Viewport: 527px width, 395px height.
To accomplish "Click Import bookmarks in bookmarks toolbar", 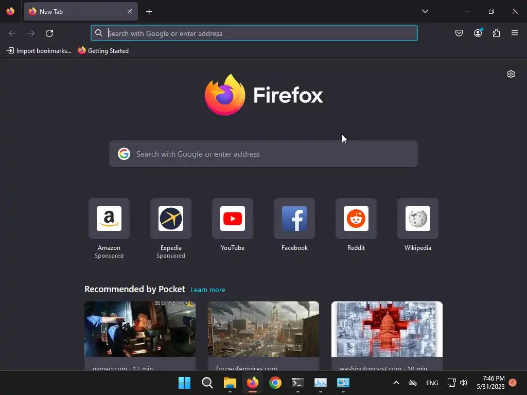I will point(39,51).
